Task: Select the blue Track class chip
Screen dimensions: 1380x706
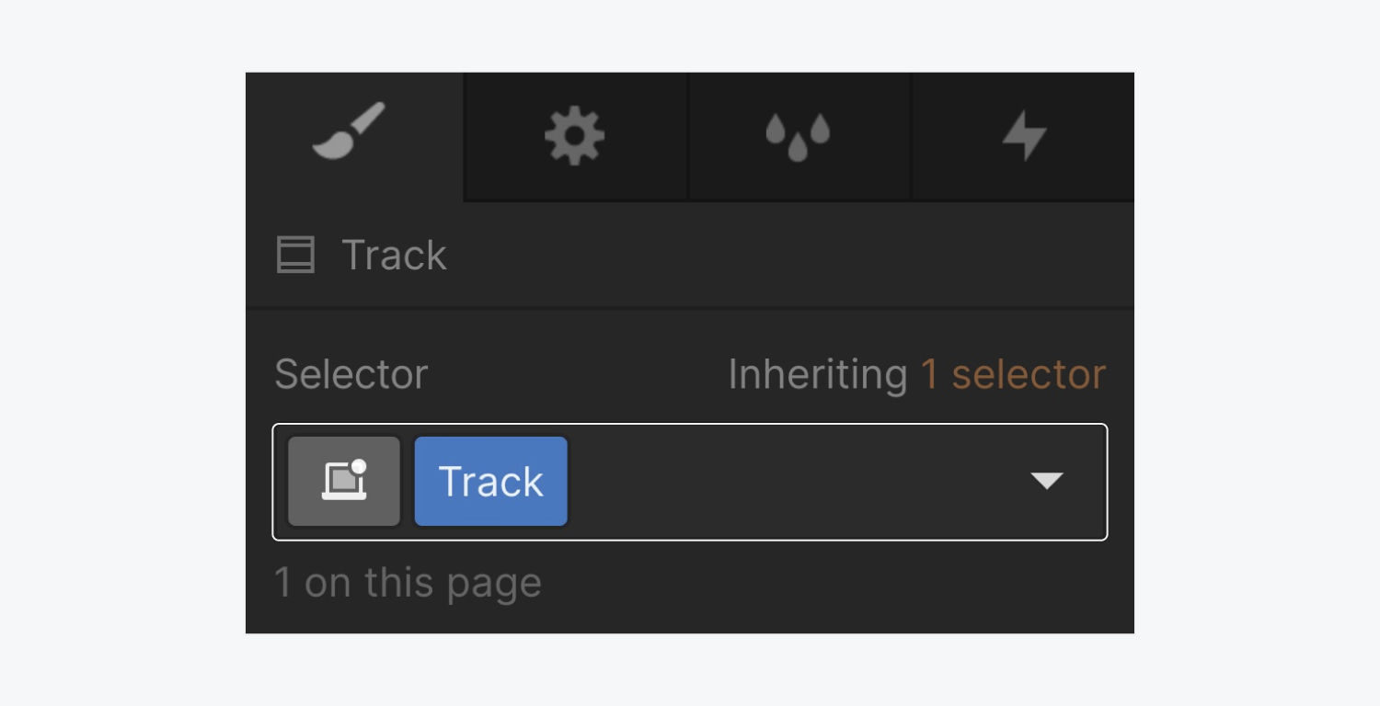Action: (x=491, y=482)
